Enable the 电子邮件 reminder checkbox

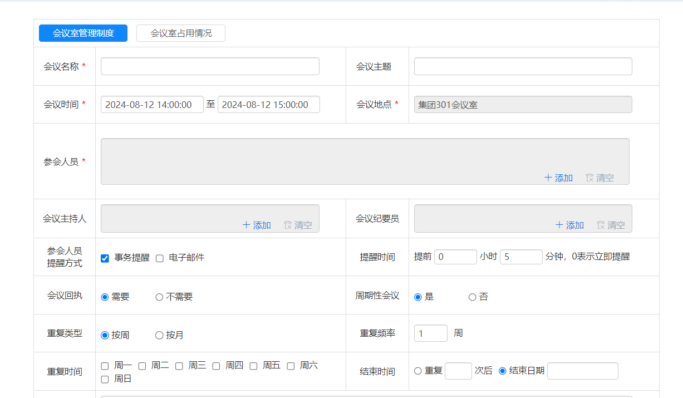(x=160, y=258)
